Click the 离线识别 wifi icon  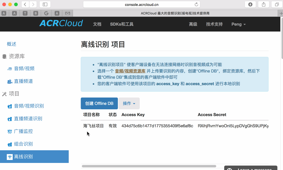[x=10, y=157]
